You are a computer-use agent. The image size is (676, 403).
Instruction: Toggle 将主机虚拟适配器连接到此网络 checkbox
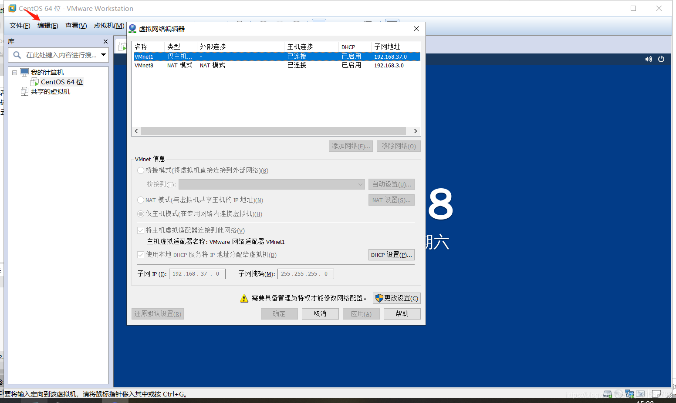coord(141,230)
